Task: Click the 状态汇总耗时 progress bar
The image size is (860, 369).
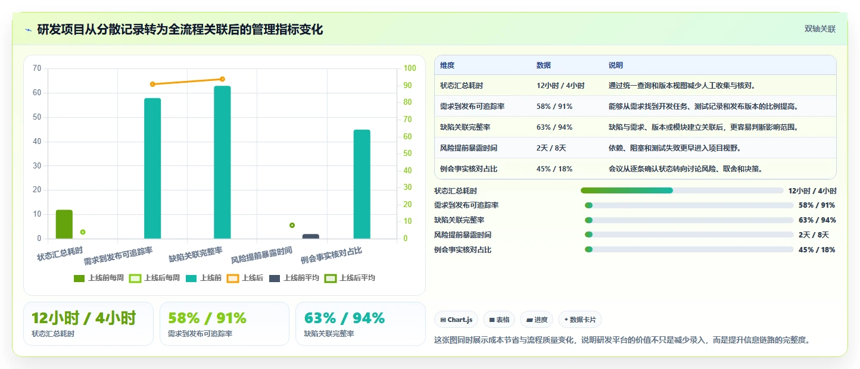Action: coord(682,190)
